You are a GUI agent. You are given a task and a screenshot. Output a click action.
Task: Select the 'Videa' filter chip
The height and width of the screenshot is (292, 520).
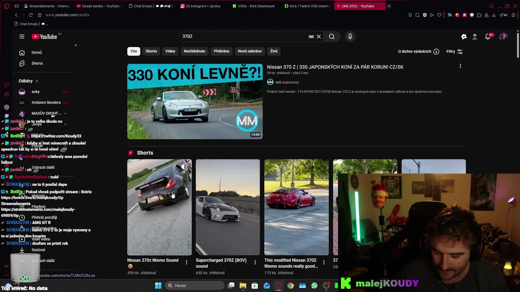click(170, 51)
